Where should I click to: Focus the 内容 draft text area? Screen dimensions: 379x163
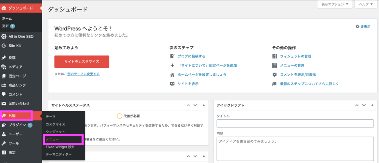click(x=295, y=149)
